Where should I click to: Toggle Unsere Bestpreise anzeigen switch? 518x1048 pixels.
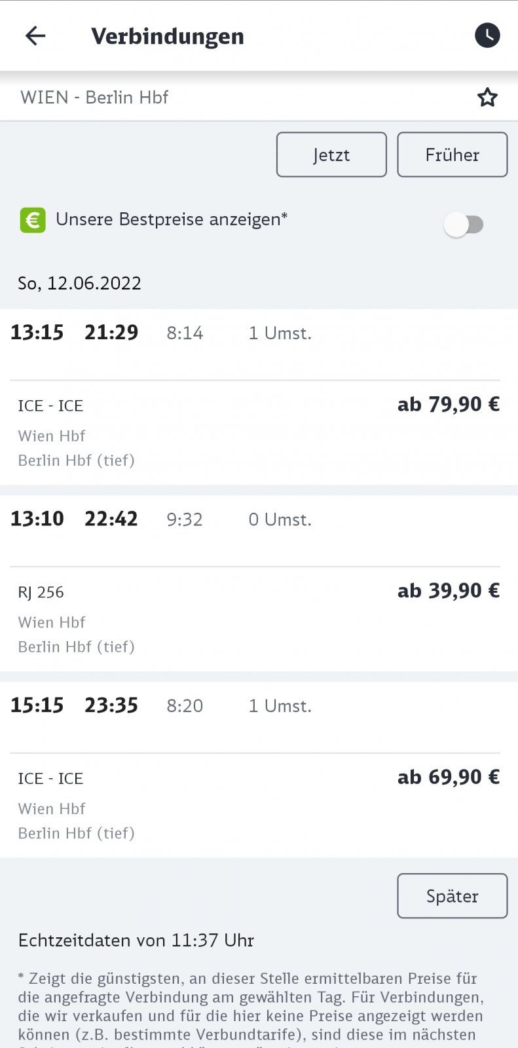[464, 225]
